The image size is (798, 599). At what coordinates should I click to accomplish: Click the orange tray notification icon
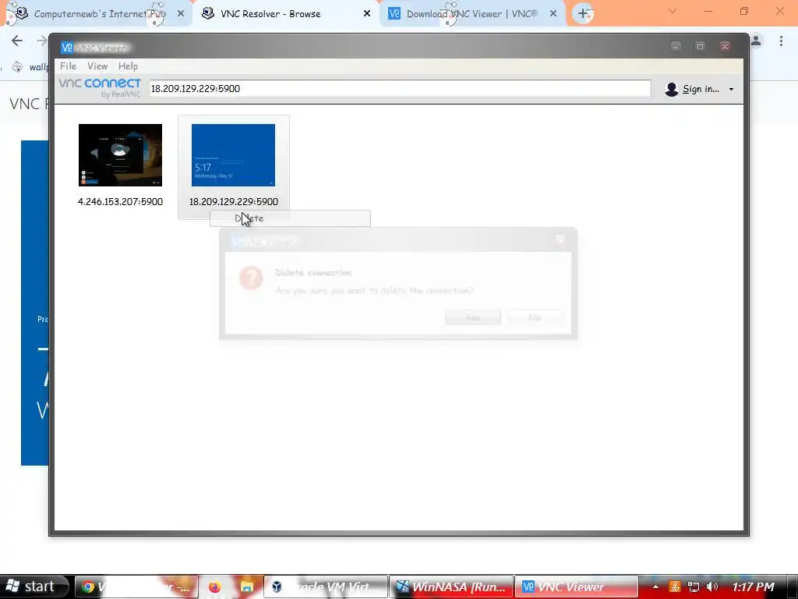pyautogui.click(x=675, y=587)
